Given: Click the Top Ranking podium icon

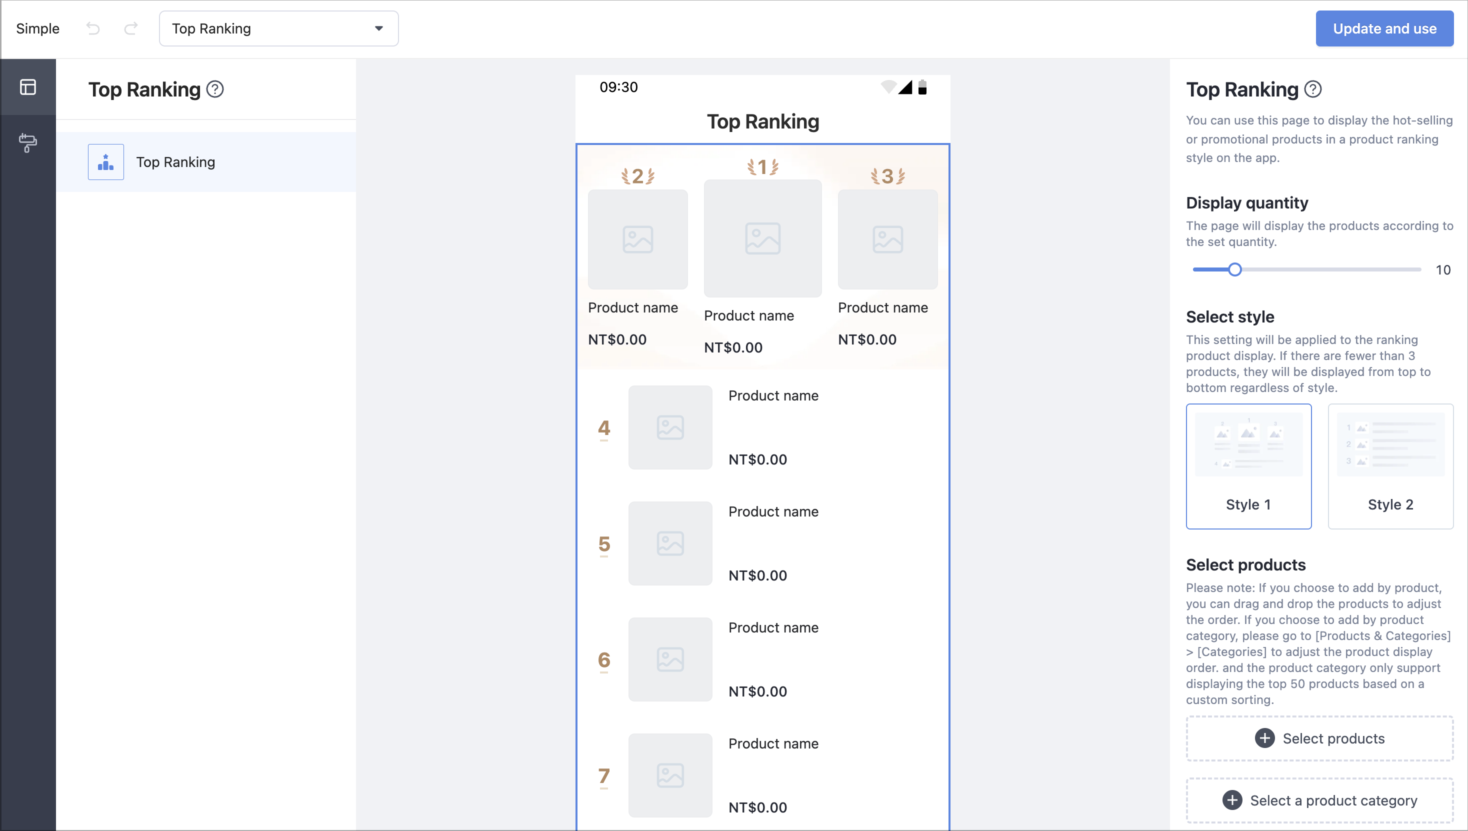Looking at the screenshot, I should coord(105,162).
